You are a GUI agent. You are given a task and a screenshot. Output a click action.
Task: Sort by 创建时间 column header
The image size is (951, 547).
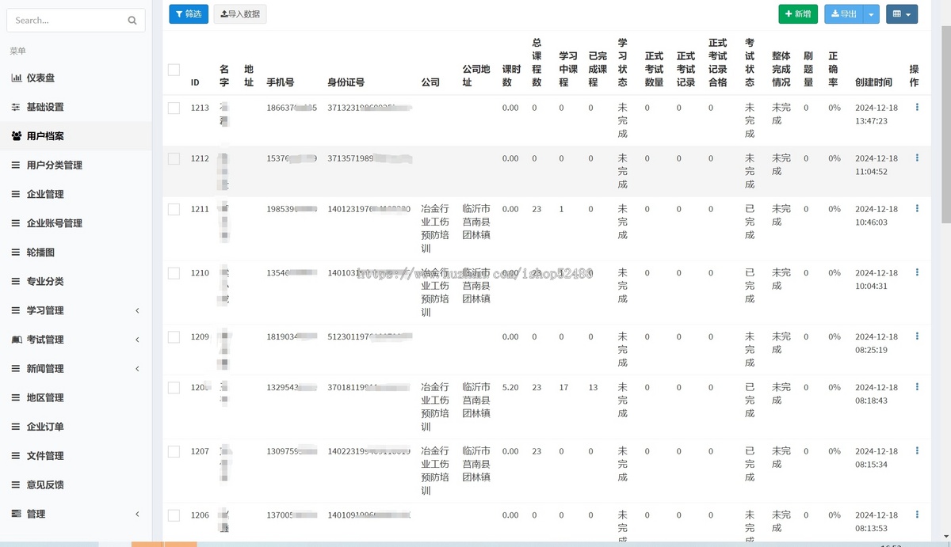(873, 82)
